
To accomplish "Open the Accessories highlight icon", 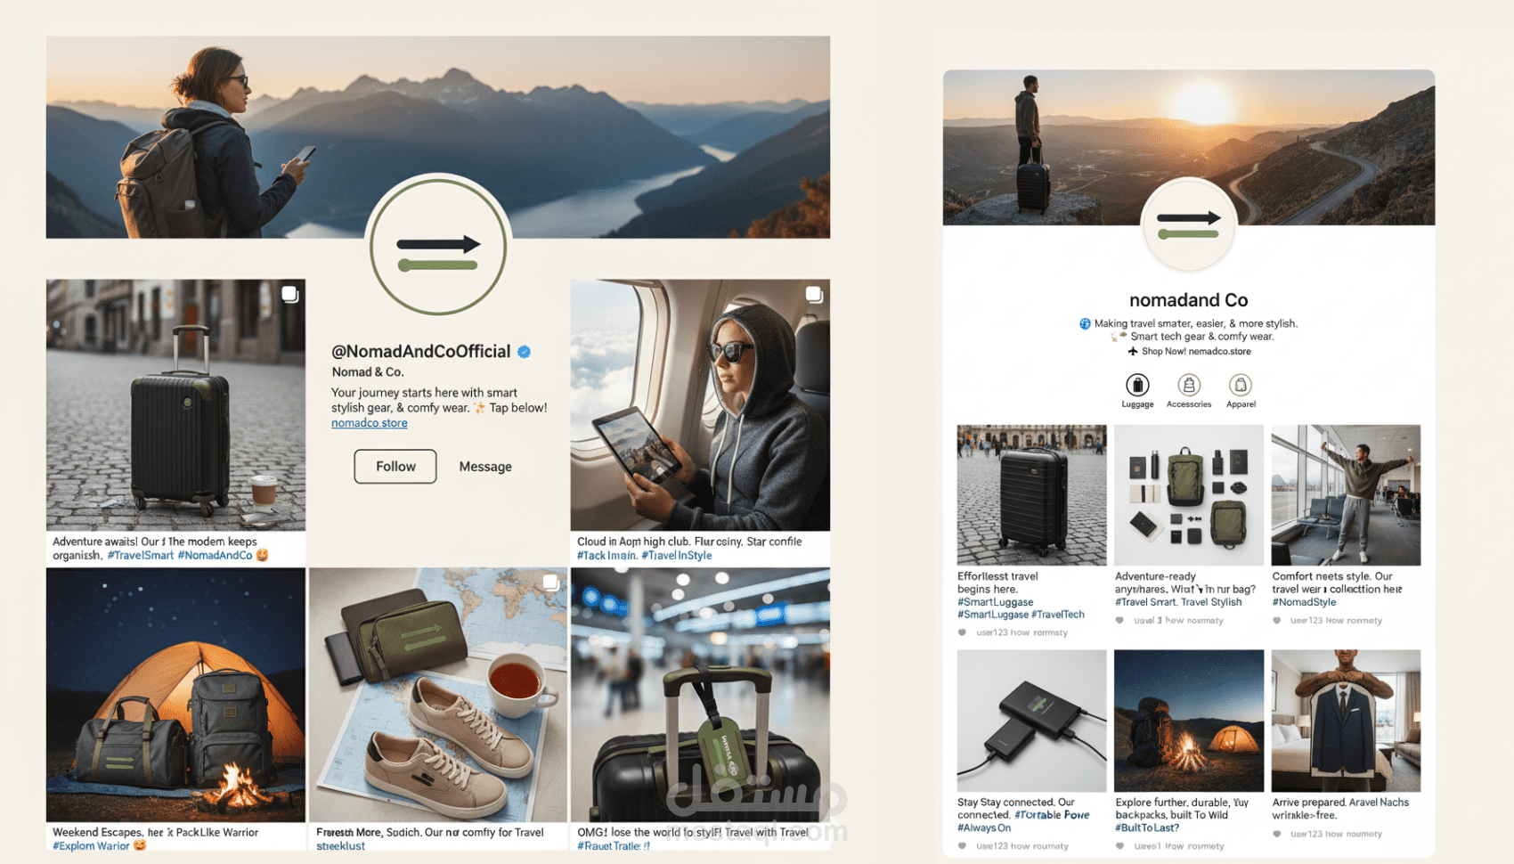I will 1189,385.
